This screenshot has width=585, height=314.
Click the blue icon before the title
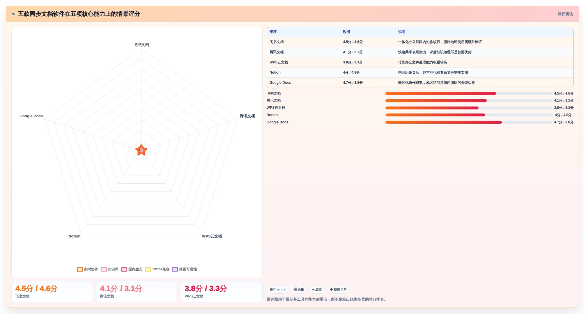click(x=14, y=14)
